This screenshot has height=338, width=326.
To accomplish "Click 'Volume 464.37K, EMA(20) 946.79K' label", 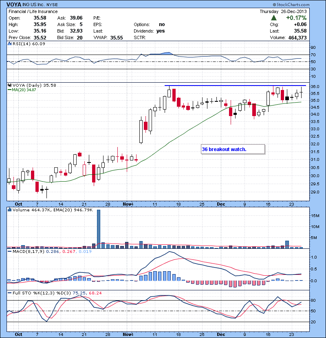I will tap(53, 210).
